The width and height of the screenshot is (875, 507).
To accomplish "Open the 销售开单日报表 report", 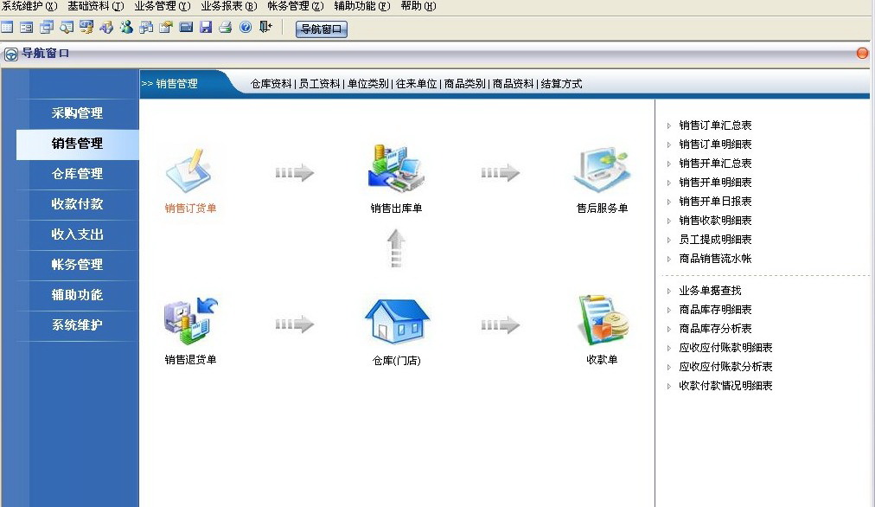I will point(715,202).
